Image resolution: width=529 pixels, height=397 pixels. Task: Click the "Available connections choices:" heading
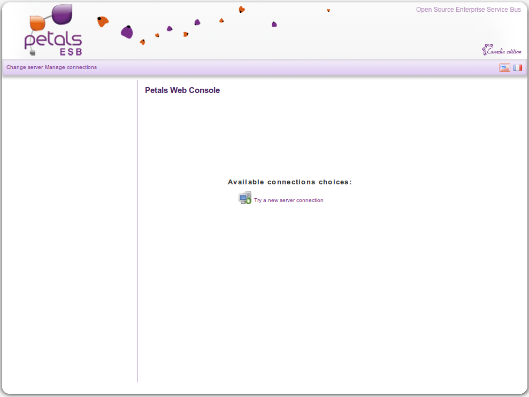pyautogui.click(x=289, y=182)
